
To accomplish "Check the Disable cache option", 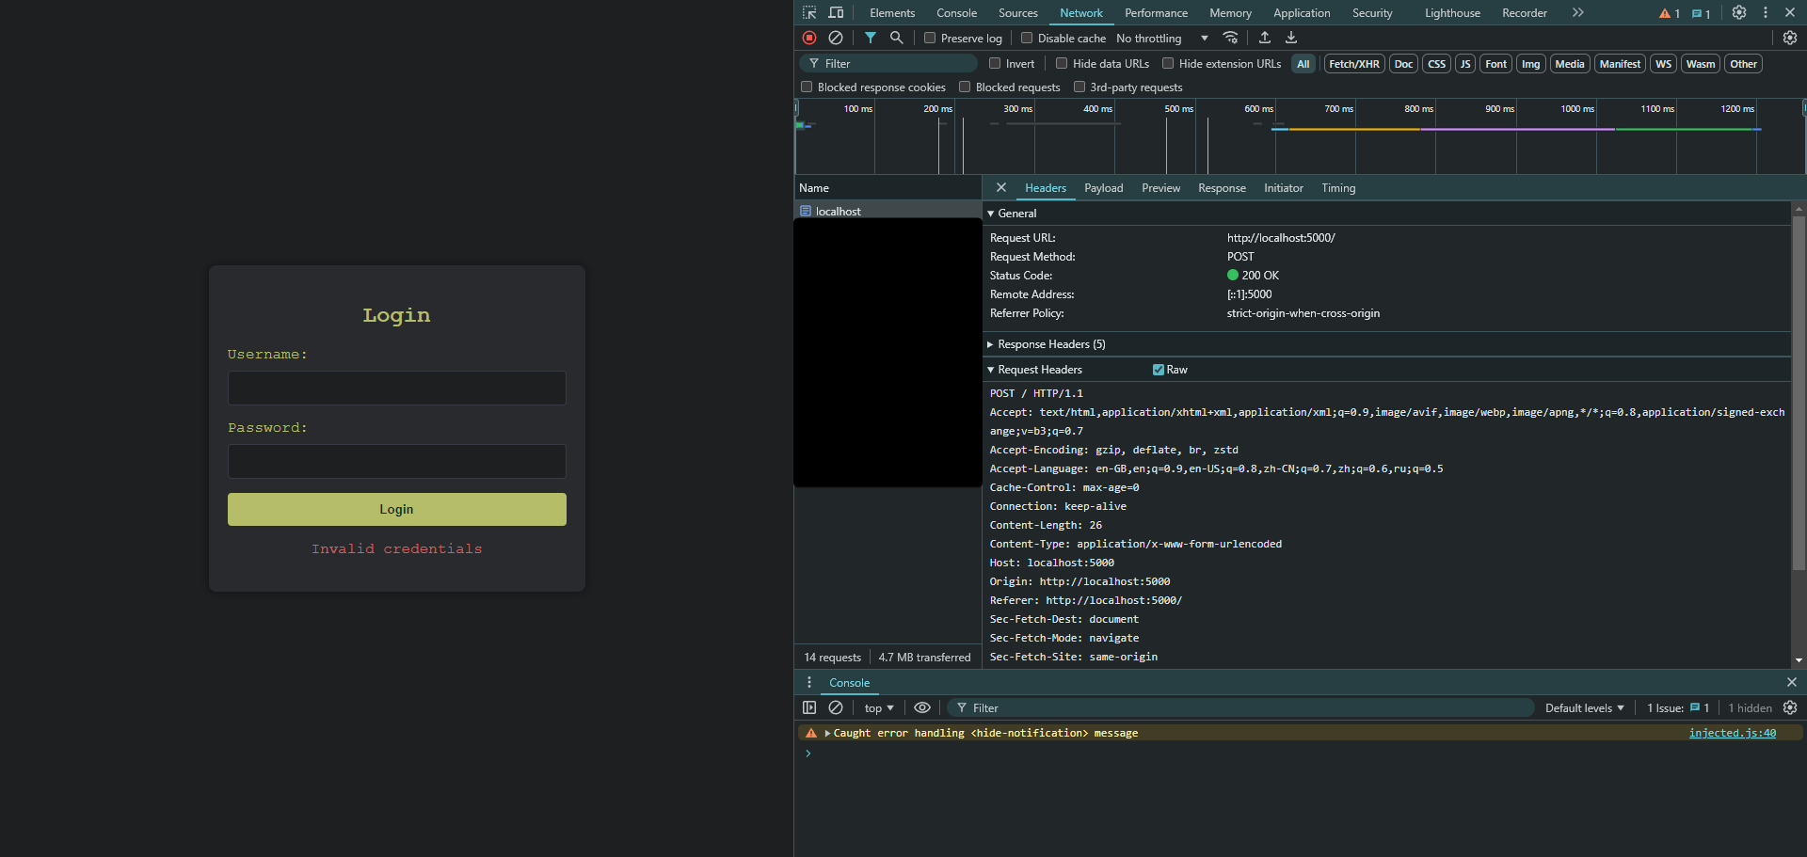I will [x=1027, y=39].
